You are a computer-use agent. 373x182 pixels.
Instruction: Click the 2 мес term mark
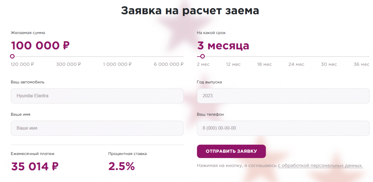[203, 64]
